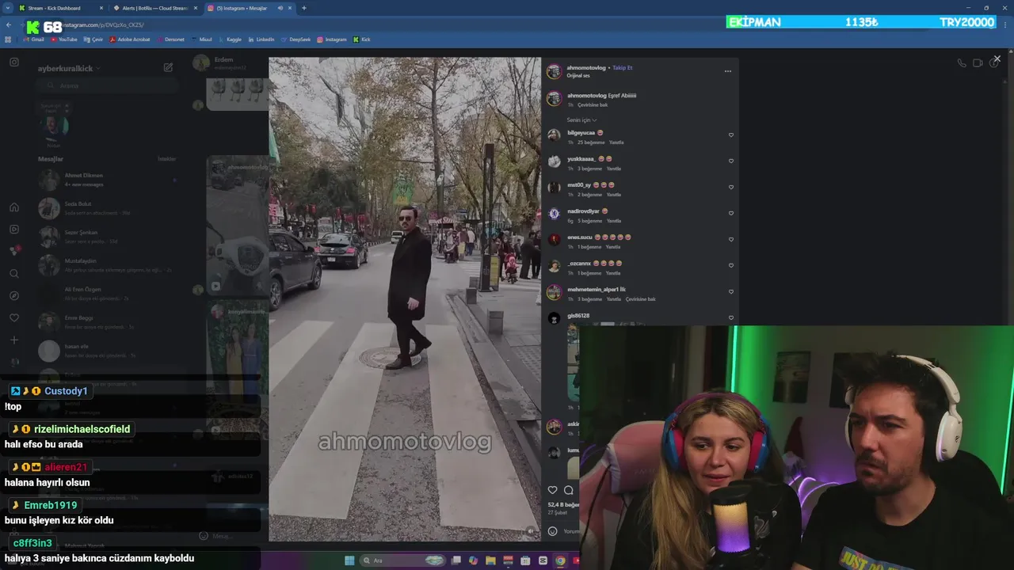Close the post overlay with X
Image resolution: width=1014 pixels, height=570 pixels.
(x=997, y=59)
